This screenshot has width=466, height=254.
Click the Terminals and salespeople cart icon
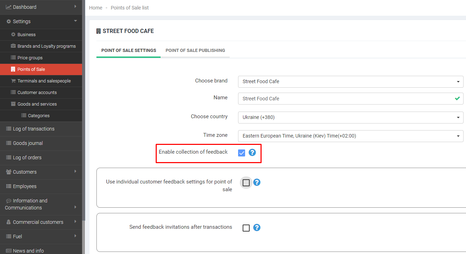tap(13, 81)
